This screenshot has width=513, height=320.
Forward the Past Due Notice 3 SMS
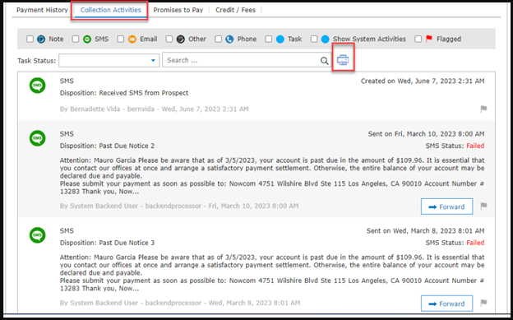pyautogui.click(x=446, y=304)
